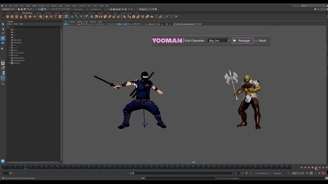Choose the Paint Selection tool
This screenshot has height=184, width=328.
[x=3, y=33]
